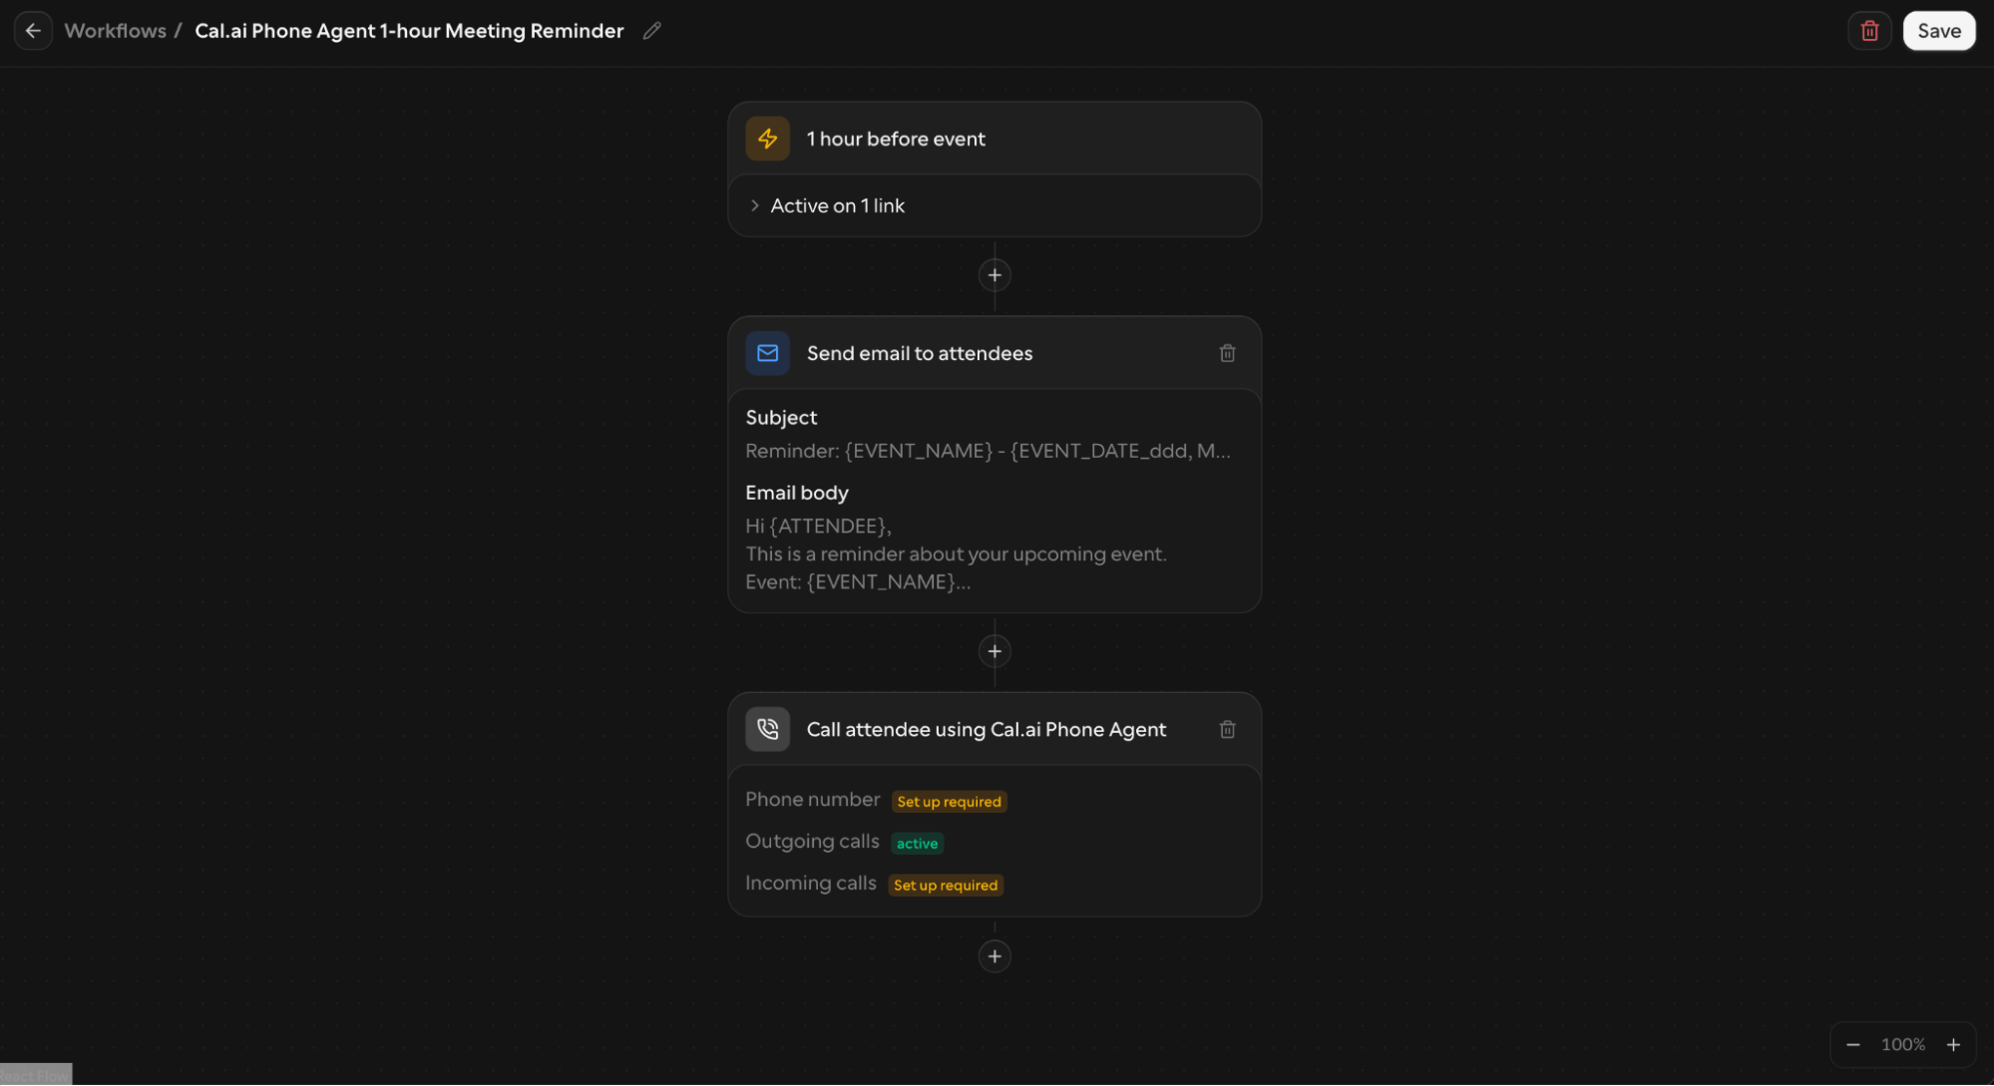Image resolution: width=1994 pixels, height=1086 pixels.
Task: Add a step between email and call steps
Action: tap(995, 651)
